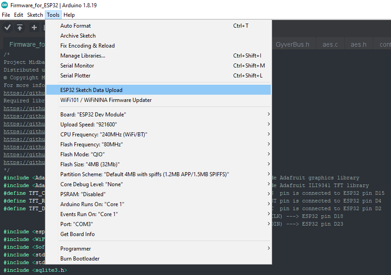391x275 pixels.
Task: Expand Programmer submenu
Action: (158, 249)
